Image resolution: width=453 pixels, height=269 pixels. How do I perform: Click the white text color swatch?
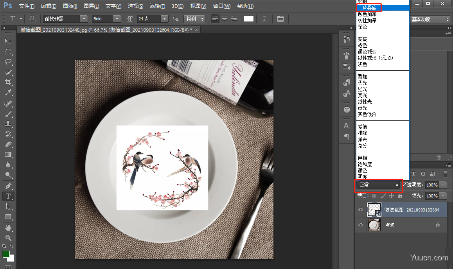[248, 19]
